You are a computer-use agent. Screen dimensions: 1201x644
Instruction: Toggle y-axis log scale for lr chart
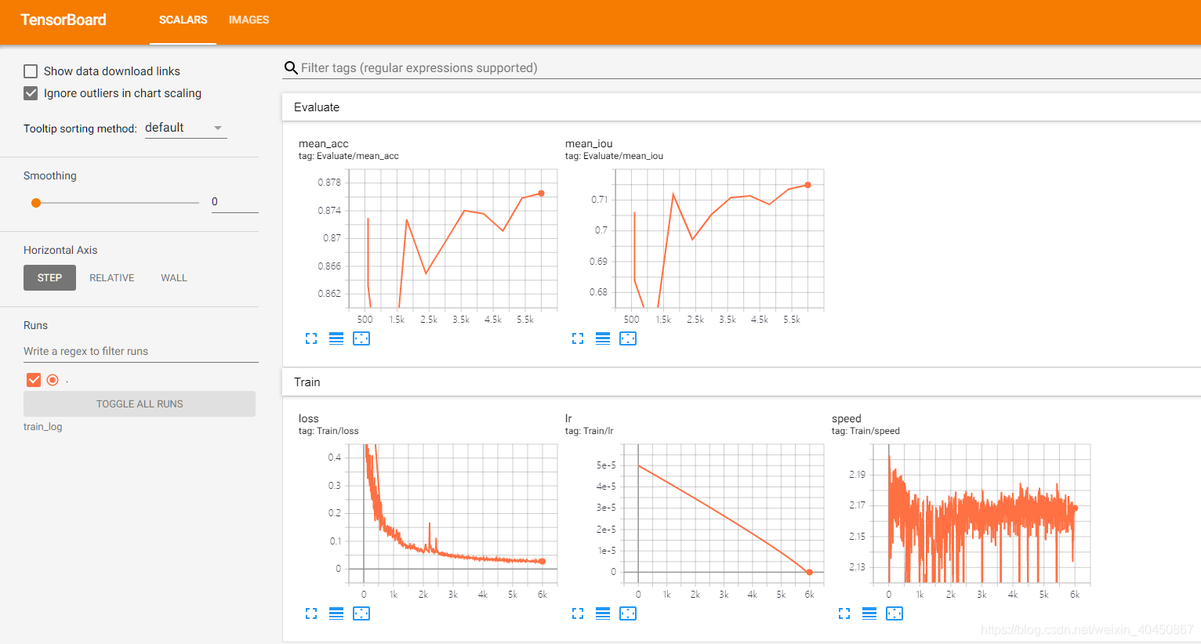point(603,613)
